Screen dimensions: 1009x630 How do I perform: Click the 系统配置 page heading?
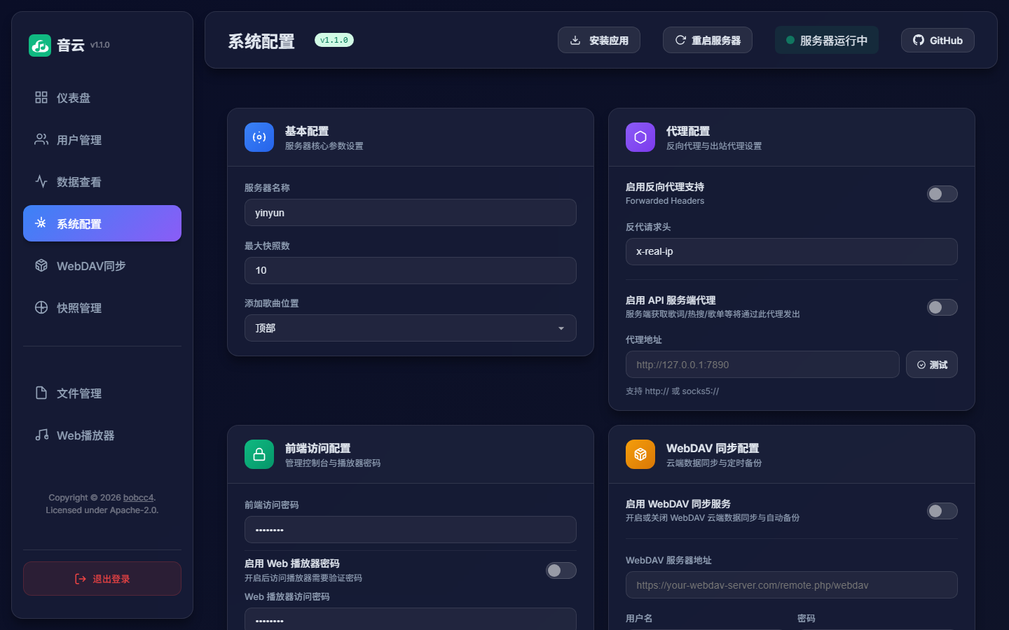pos(261,41)
